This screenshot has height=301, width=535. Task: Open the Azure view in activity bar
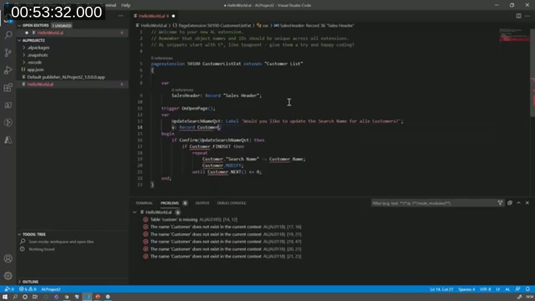point(8,140)
